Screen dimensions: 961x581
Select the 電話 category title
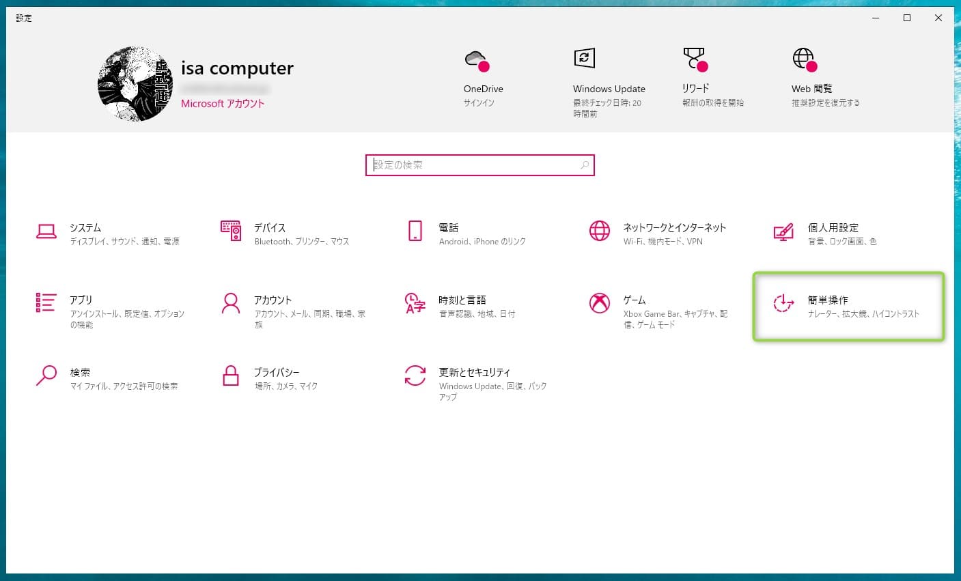tap(449, 227)
